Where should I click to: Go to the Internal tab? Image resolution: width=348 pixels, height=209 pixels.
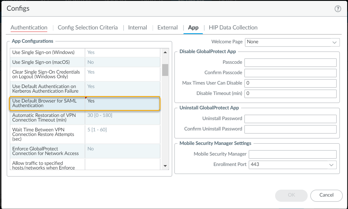(137, 28)
